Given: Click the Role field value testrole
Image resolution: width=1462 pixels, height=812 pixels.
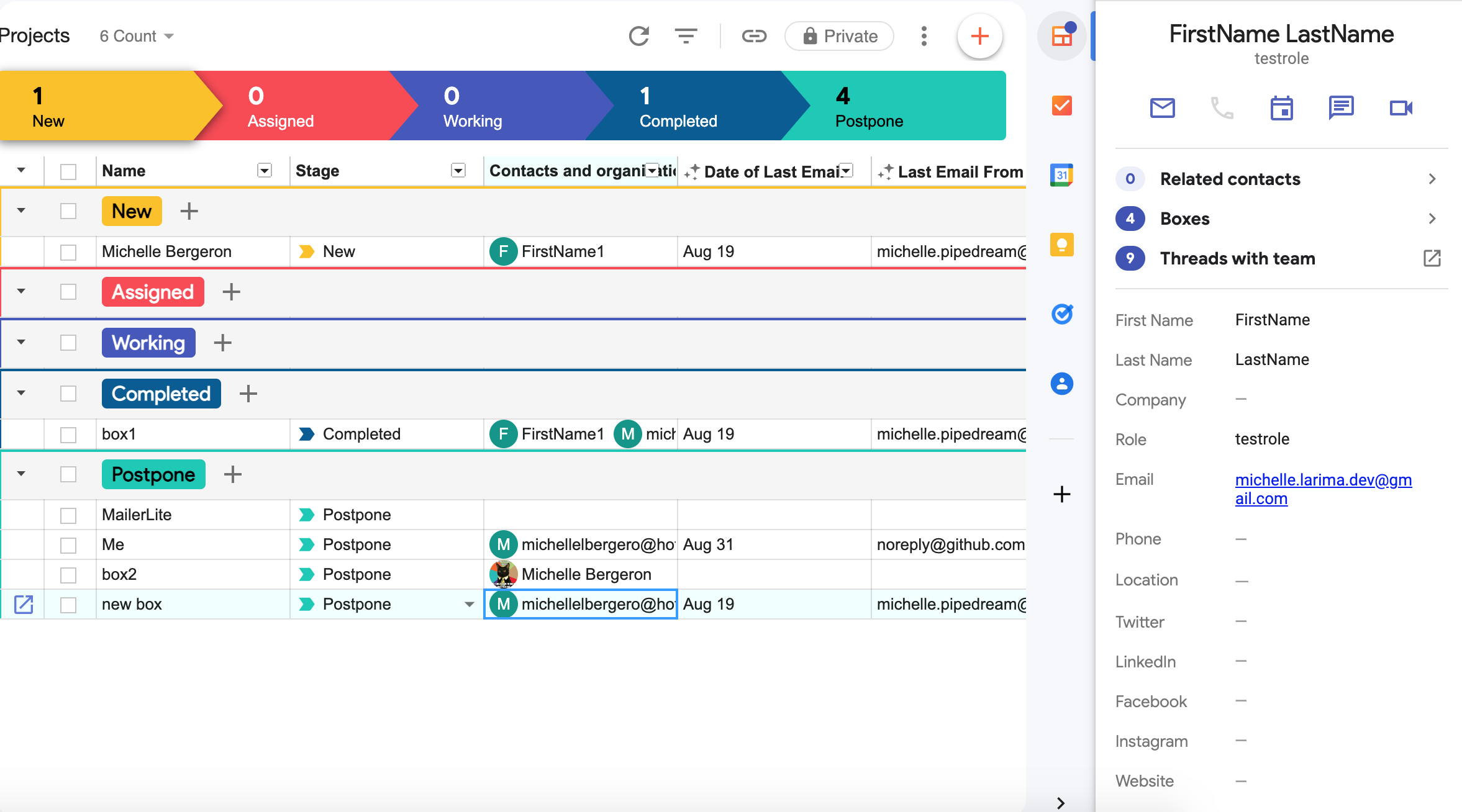Looking at the screenshot, I should [x=1262, y=439].
